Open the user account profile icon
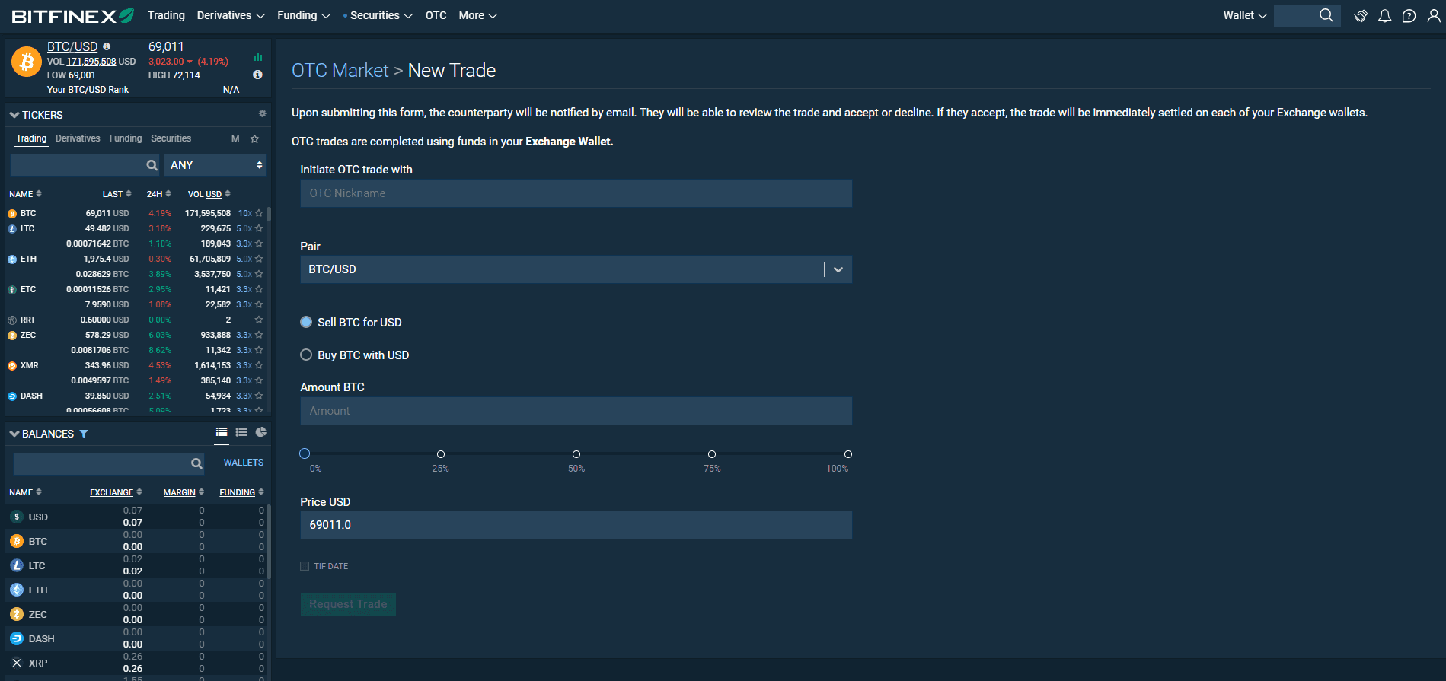The height and width of the screenshot is (681, 1446). (1434, 15)
